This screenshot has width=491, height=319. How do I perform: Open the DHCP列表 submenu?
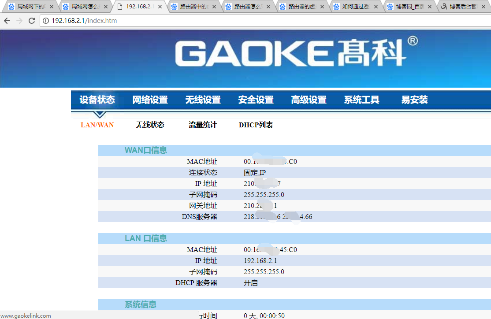point(256,125)
